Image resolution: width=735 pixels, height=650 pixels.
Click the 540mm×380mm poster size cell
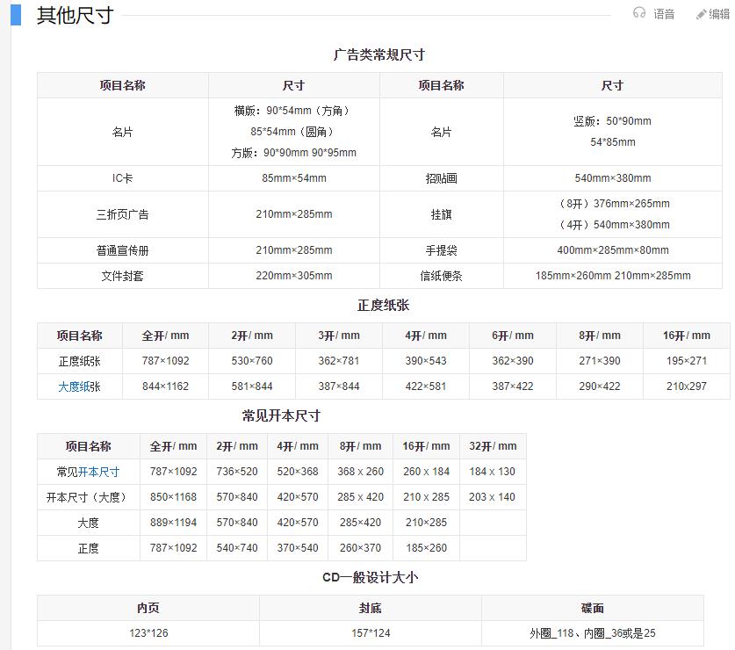point(613,178)
